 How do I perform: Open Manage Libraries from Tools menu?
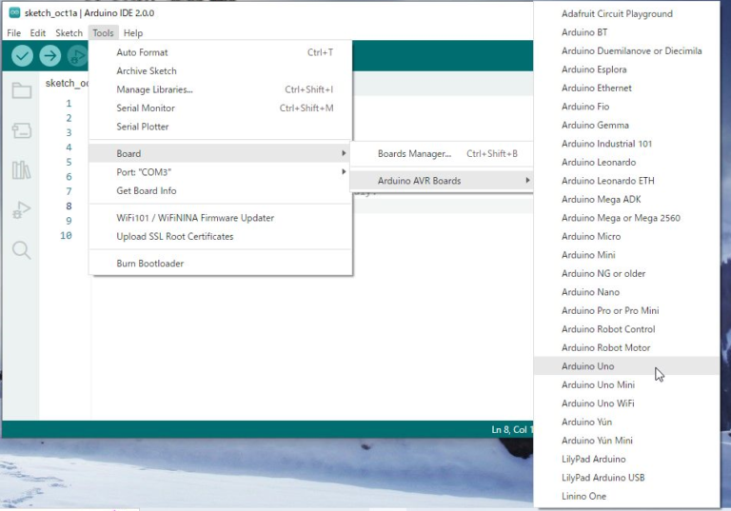coord(221,89)
